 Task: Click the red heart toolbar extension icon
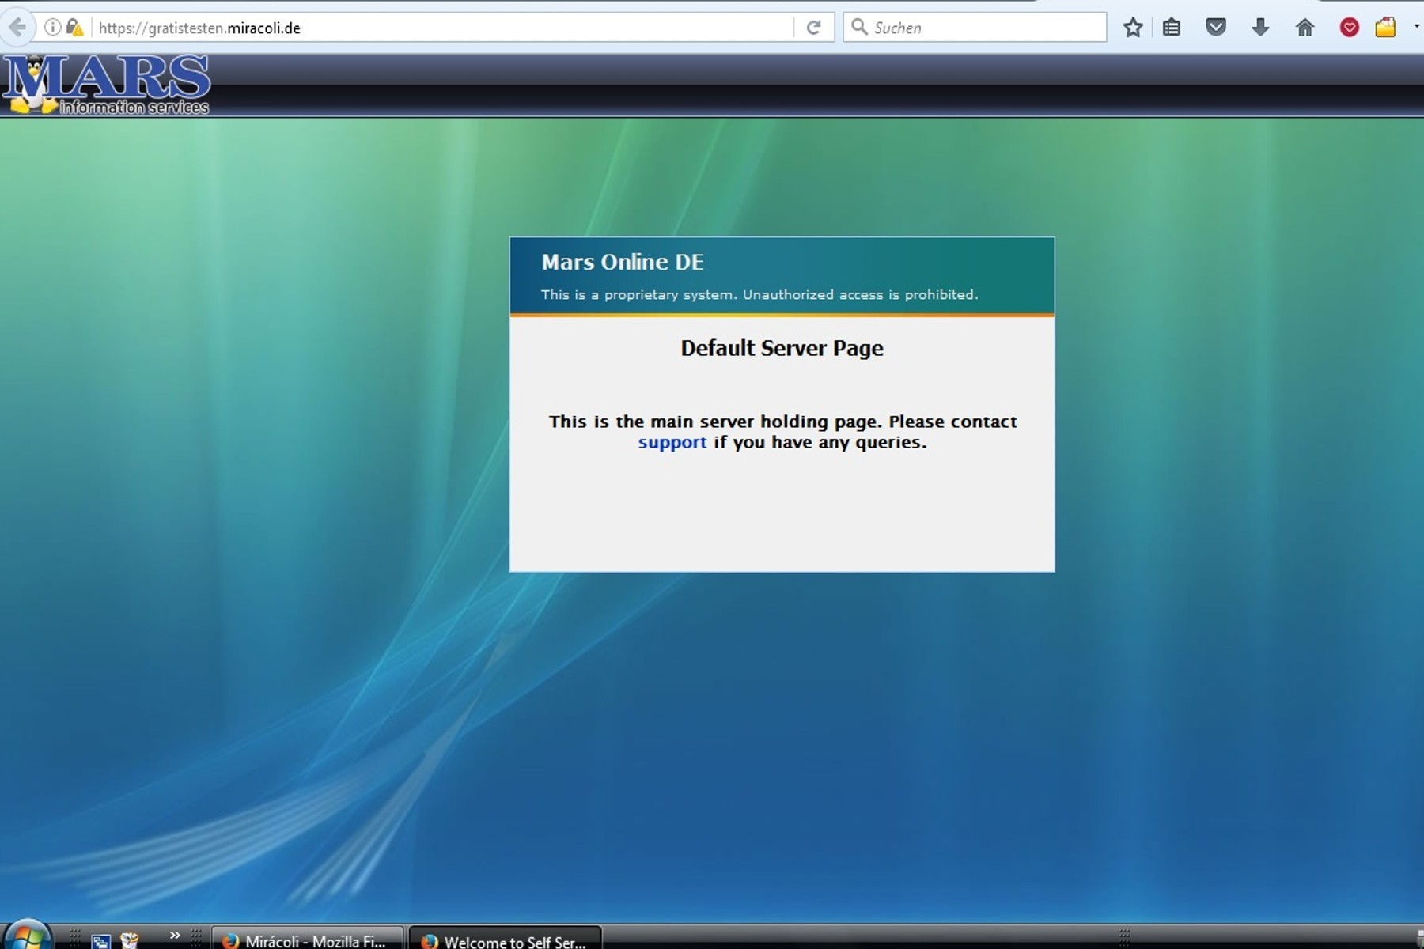coord(1349,28)
